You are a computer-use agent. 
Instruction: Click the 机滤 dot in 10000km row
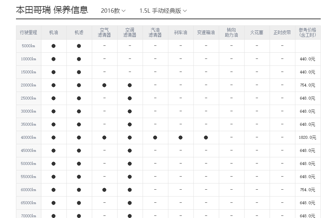pyautogui.click(x=79, y=59)
